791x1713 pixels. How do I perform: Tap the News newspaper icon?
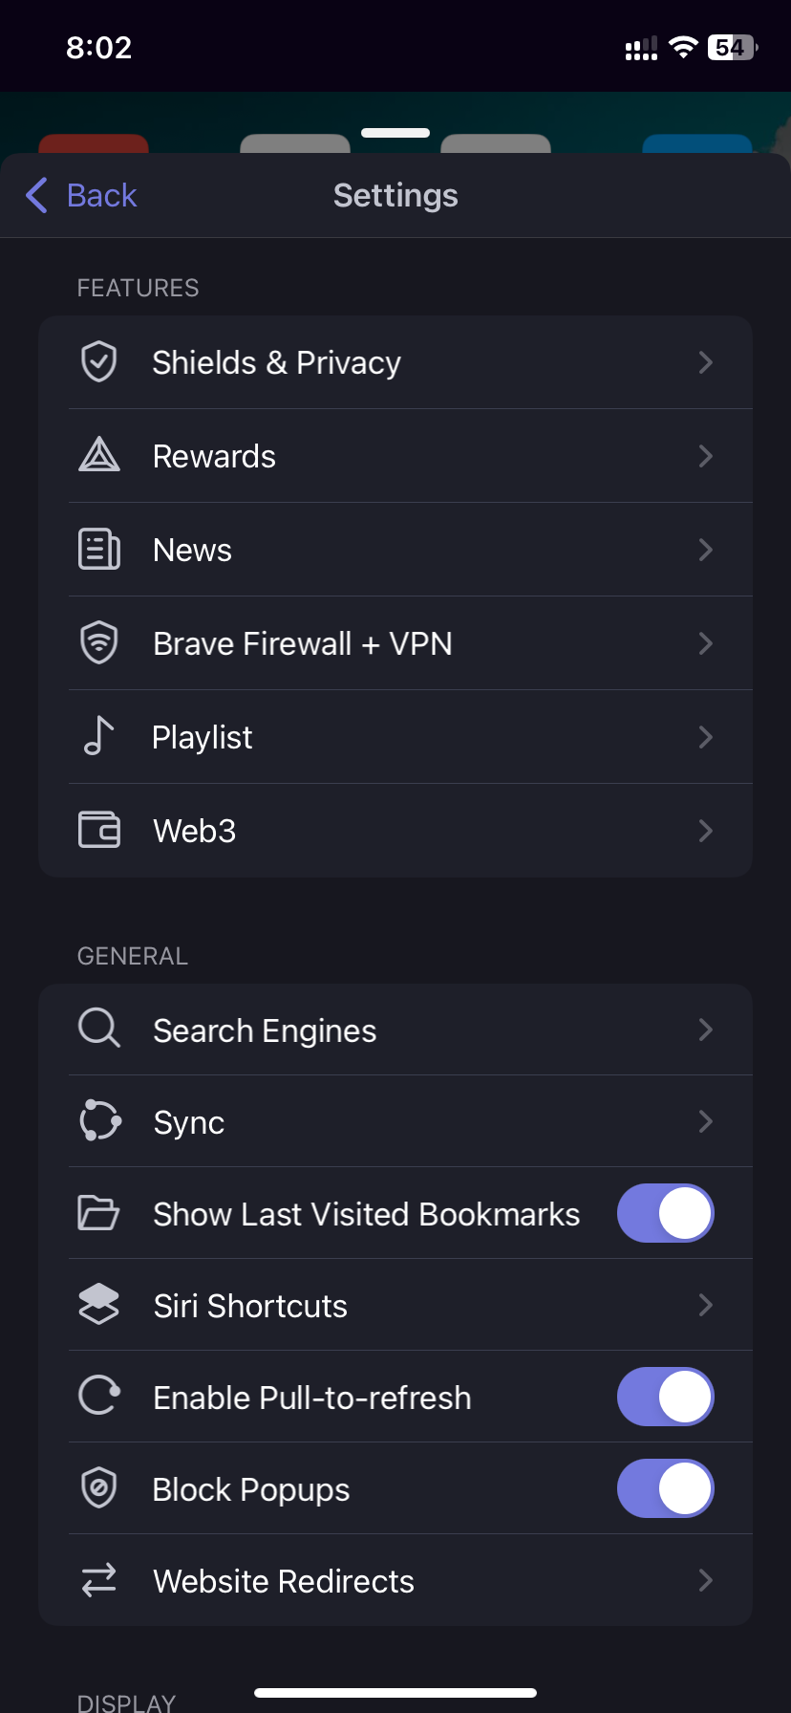pyautogui.click(x=98, y=549)
